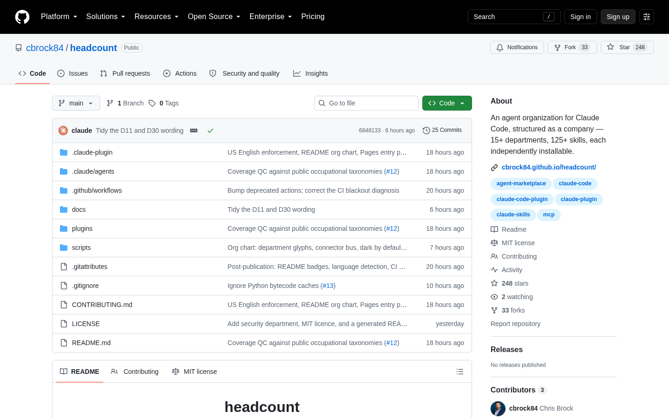Star the headcount repository
The width and height of the screenshot is (669, 418).
point(627,47)
